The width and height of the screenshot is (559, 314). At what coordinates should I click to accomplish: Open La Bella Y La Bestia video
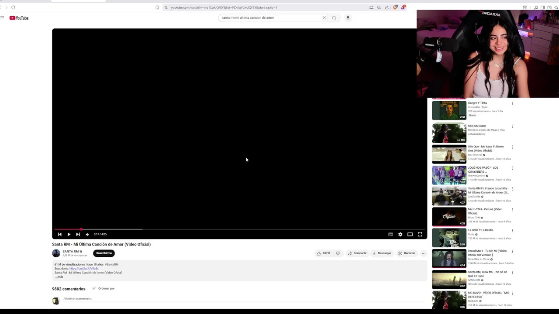[x=449, y=238]
